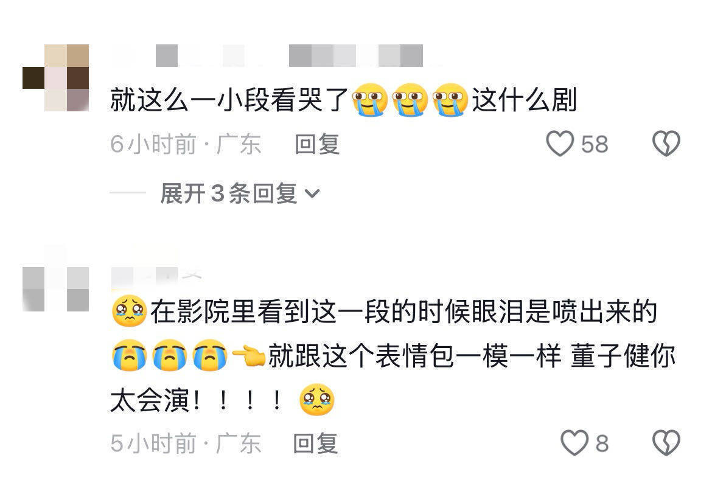Dislike the '这什么剧' comment via broken heart
The height and width of the screenshot is (483, 712).
666,144
